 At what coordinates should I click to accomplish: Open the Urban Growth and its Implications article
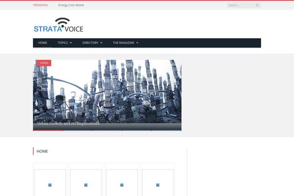(x=69, y=123)
